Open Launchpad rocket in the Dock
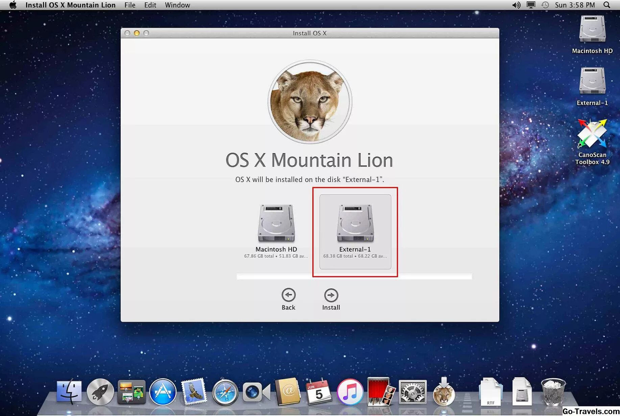 [x=100, y=392]
